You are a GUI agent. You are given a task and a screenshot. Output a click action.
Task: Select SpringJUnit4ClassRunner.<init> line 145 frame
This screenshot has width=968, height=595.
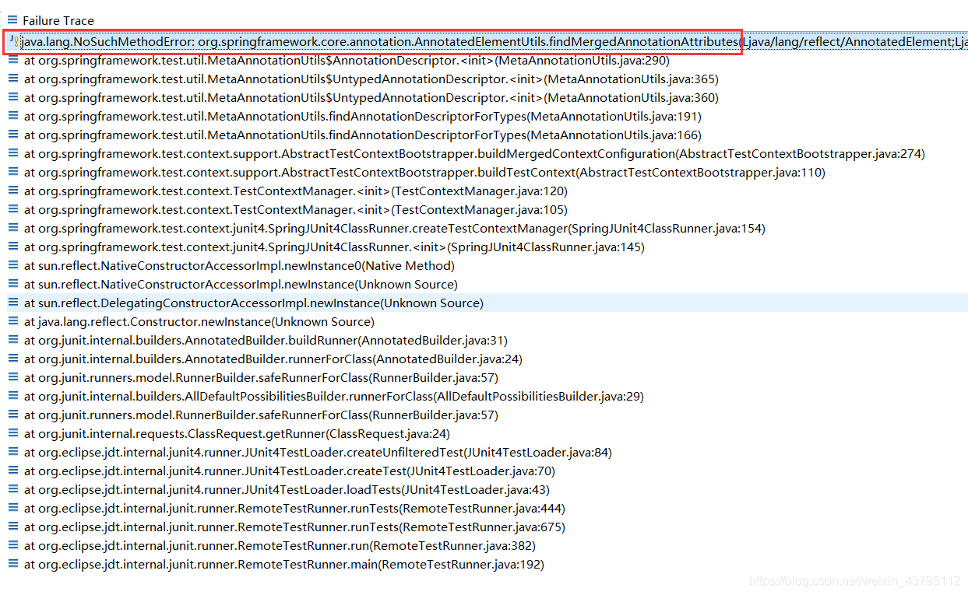(x=334, y=247)
